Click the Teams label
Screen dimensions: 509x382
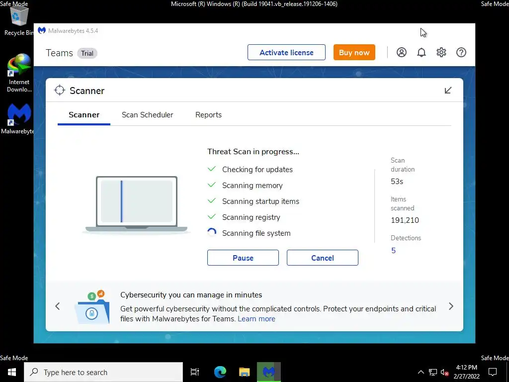pyautogui.click(x=60, y=53)
